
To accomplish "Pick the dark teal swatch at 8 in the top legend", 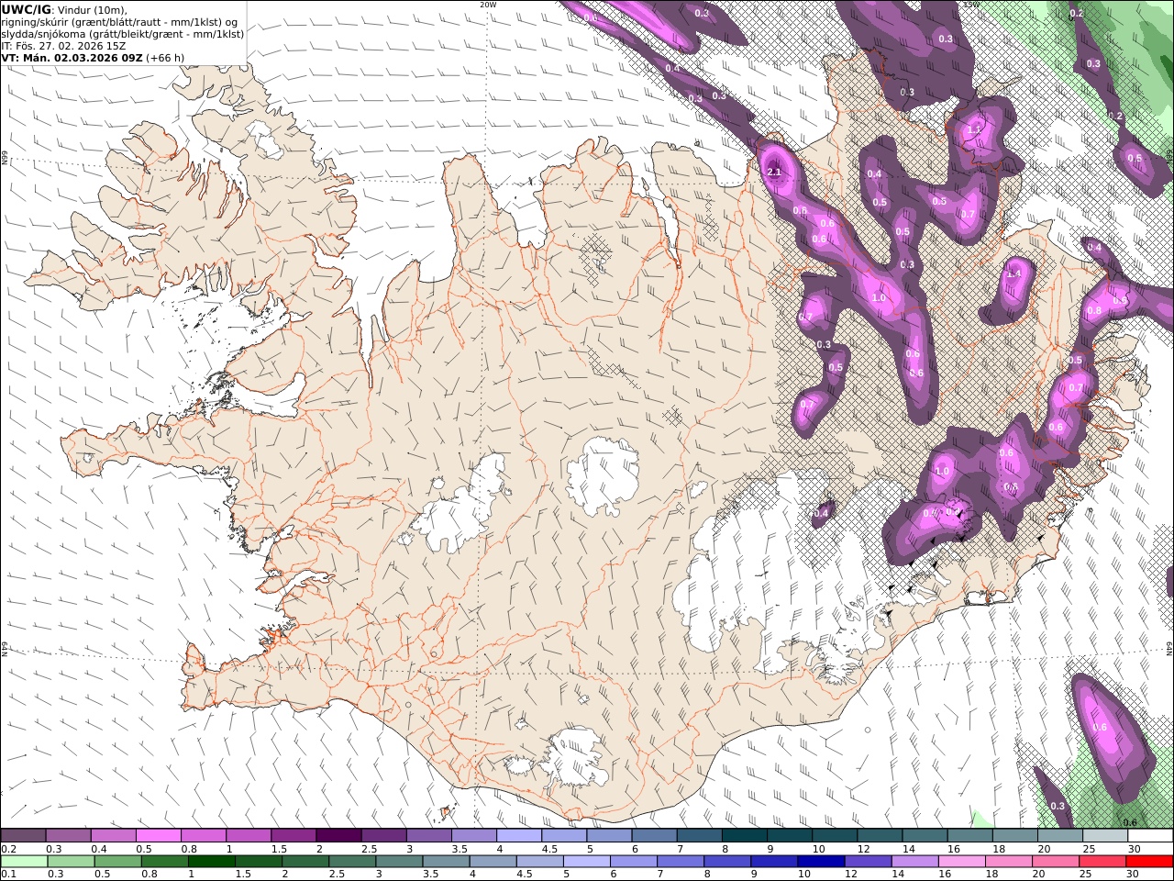I will pos(745,836).
